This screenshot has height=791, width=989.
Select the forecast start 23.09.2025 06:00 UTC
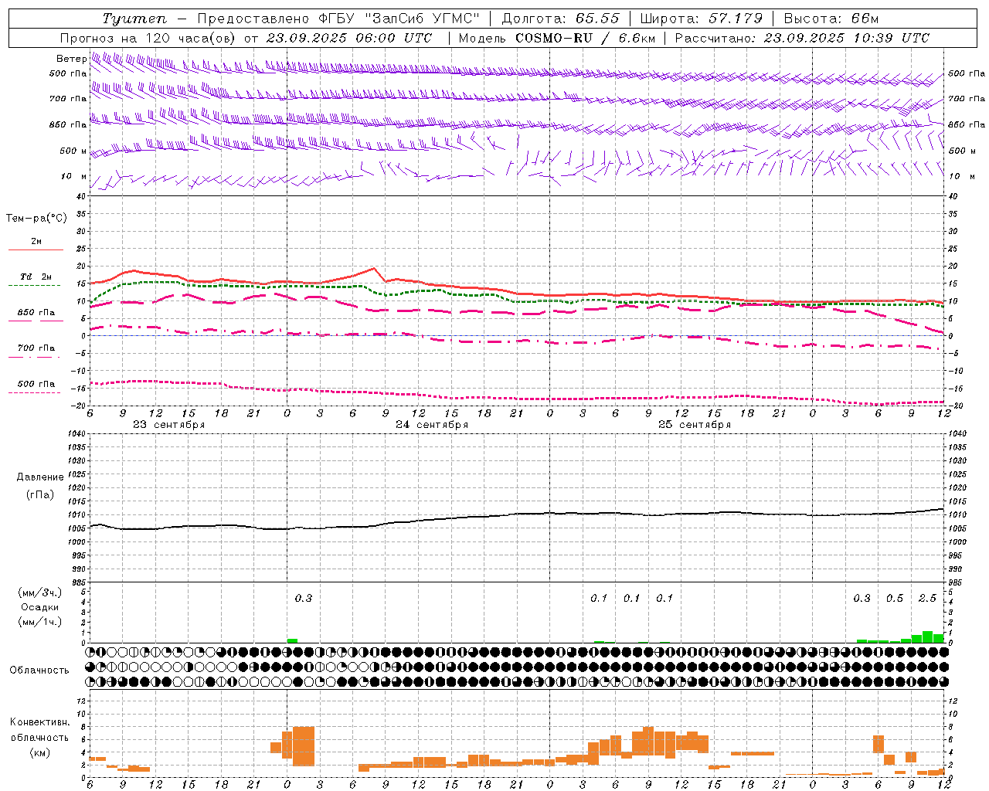coord(349,38)
